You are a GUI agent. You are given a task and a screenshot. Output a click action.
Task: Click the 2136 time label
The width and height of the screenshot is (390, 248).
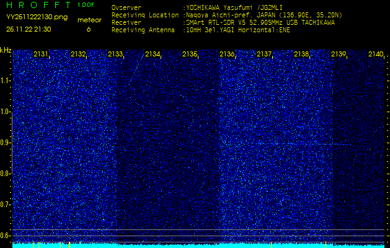coord(227,54)
